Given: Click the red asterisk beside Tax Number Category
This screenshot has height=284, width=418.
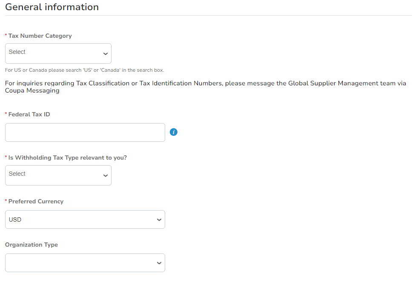Looking at the screenshot, I should coord(6,36).
